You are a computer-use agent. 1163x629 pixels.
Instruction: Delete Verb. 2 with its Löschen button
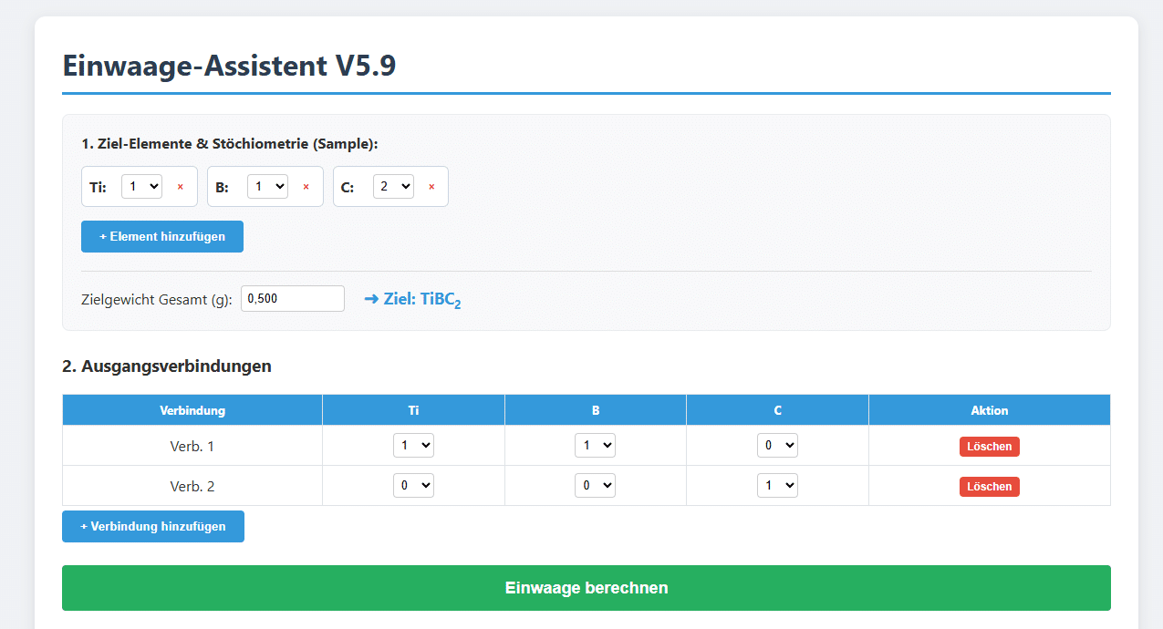989,487
